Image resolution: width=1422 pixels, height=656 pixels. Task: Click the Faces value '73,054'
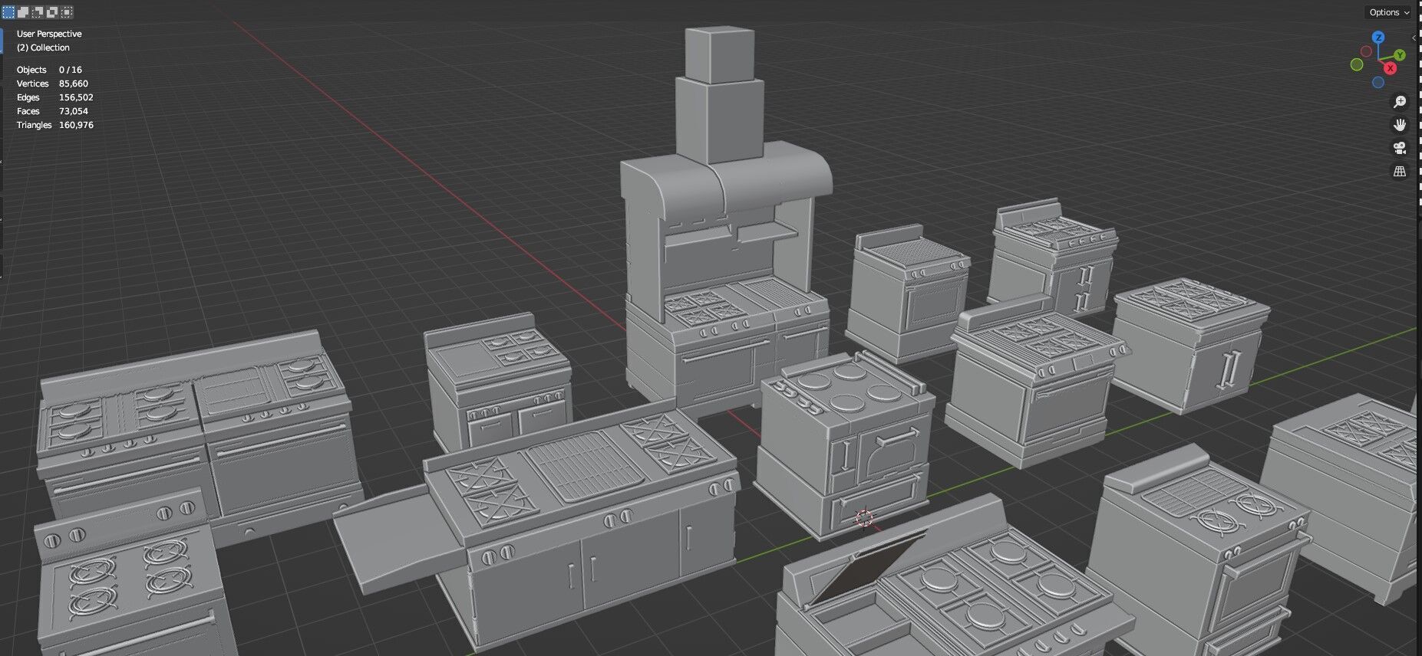(x=74, y=111)
